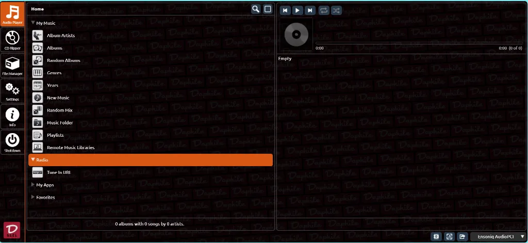Skip to the next track
The width and height of the screenshot is (528, 243).
tap(310, 10)
